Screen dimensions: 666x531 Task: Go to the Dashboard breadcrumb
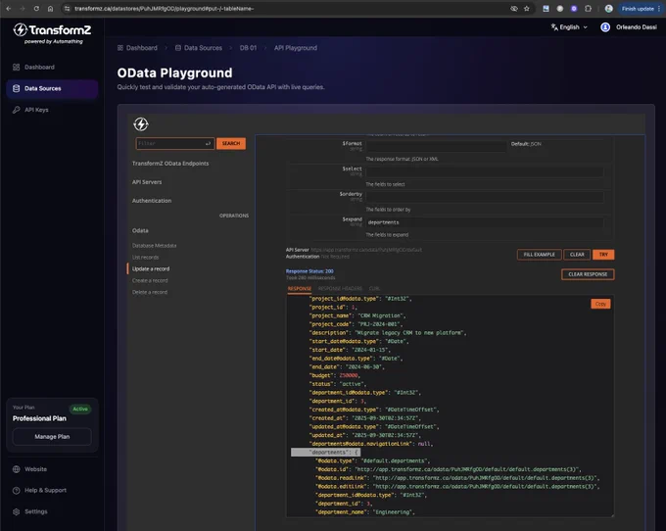pos(137,48)
